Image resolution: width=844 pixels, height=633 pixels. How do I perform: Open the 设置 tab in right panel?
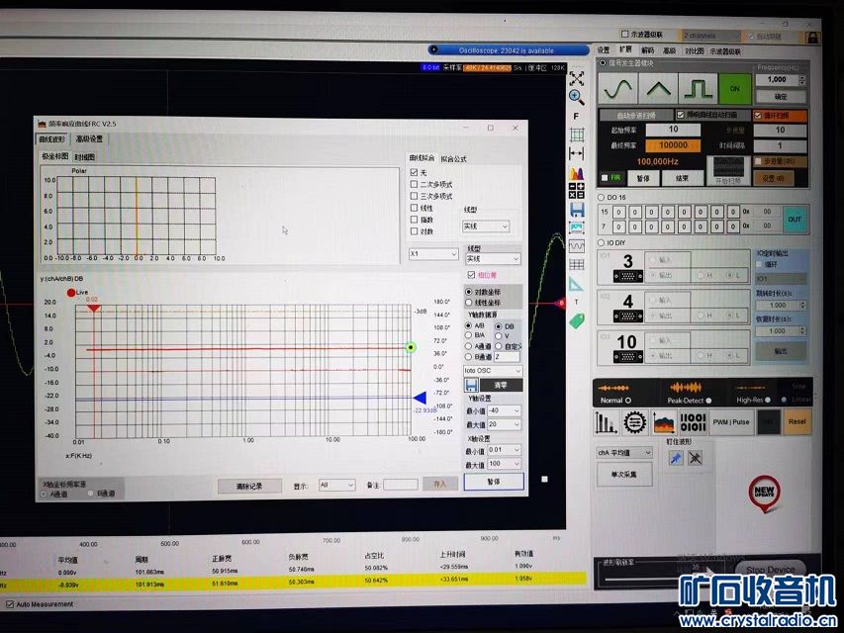pos(604,50)
